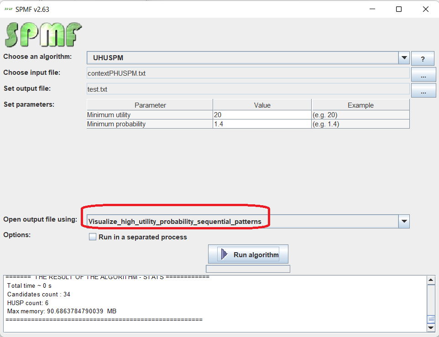Click the Value column header
Image resolution: width=439 pixels, height=337 pixels.
click(262, 105)
